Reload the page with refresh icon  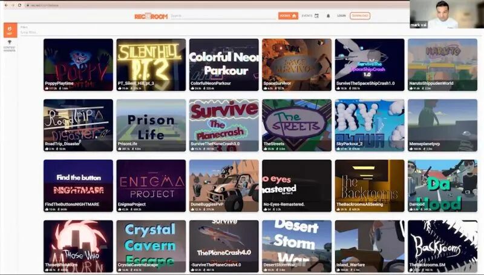(x=19, y=5)
